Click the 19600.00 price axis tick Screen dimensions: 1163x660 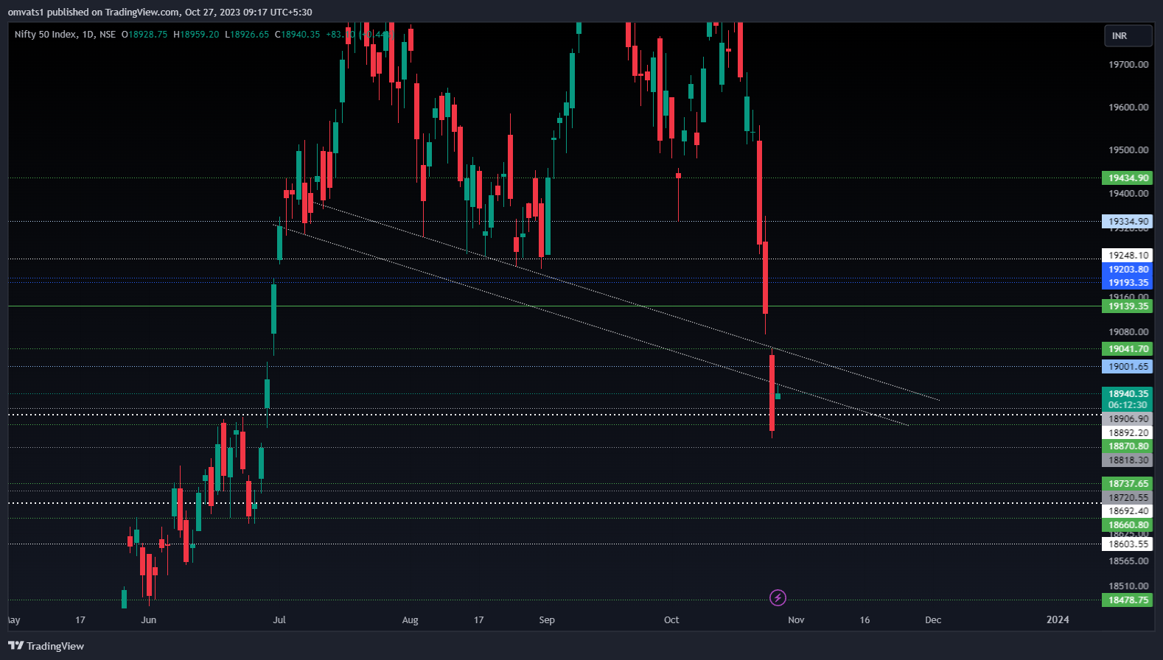point(1128,107)
